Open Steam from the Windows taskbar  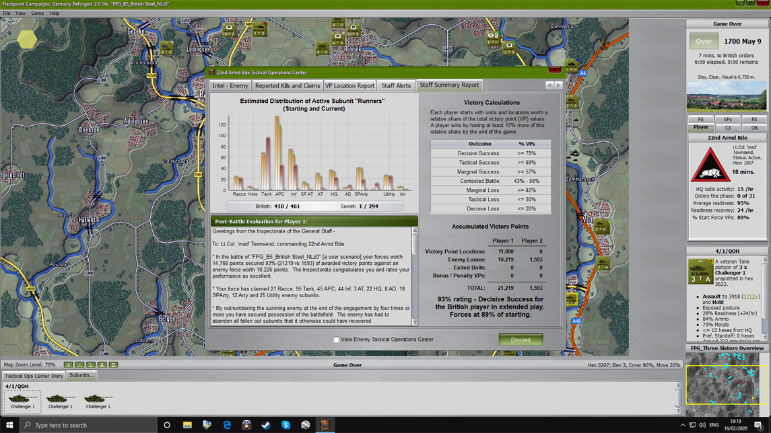266,425
